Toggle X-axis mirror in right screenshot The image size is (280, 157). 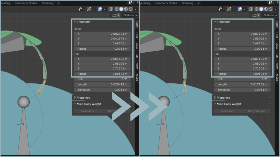click(258, 15)
